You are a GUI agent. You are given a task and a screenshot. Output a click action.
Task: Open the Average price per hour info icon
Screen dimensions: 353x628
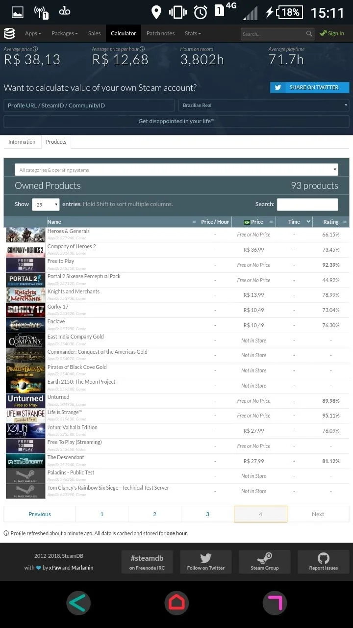click(x=142, y=49)
